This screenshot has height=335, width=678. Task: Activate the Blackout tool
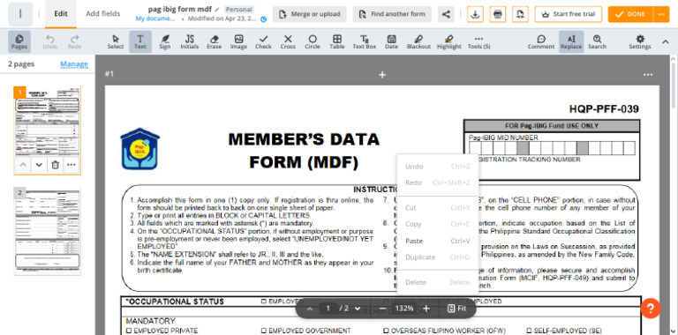[x=418, y=42]
